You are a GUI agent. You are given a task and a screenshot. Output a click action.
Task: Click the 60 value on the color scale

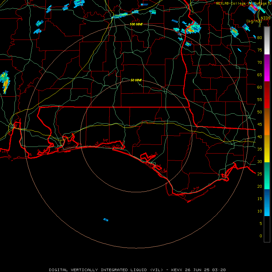(x=260, y=87)
